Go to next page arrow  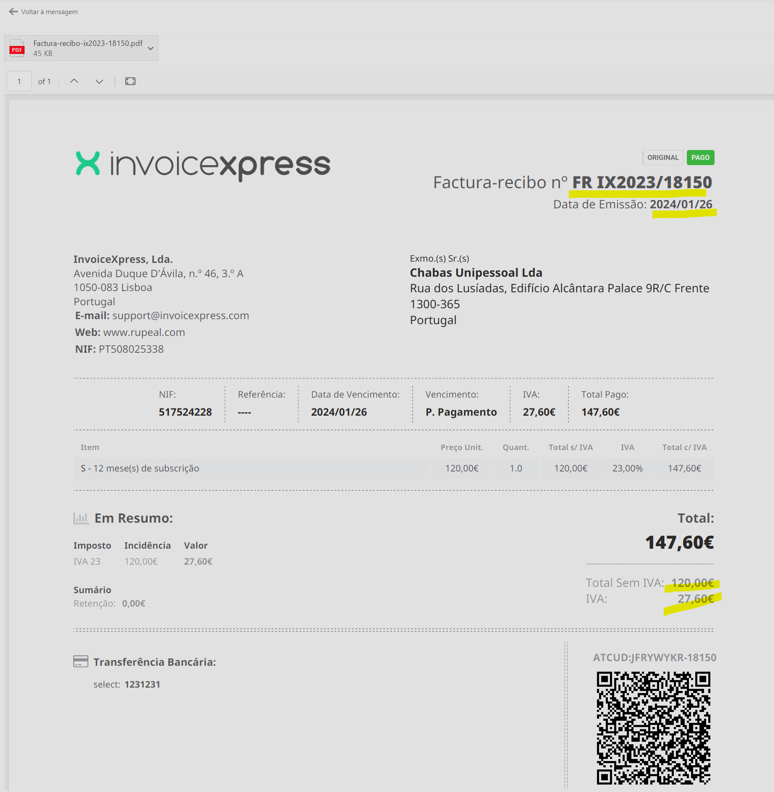[x=99, y=81]
